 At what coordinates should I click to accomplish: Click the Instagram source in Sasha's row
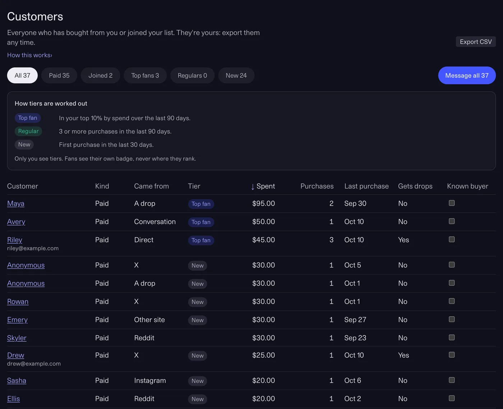tap(150, 381)
